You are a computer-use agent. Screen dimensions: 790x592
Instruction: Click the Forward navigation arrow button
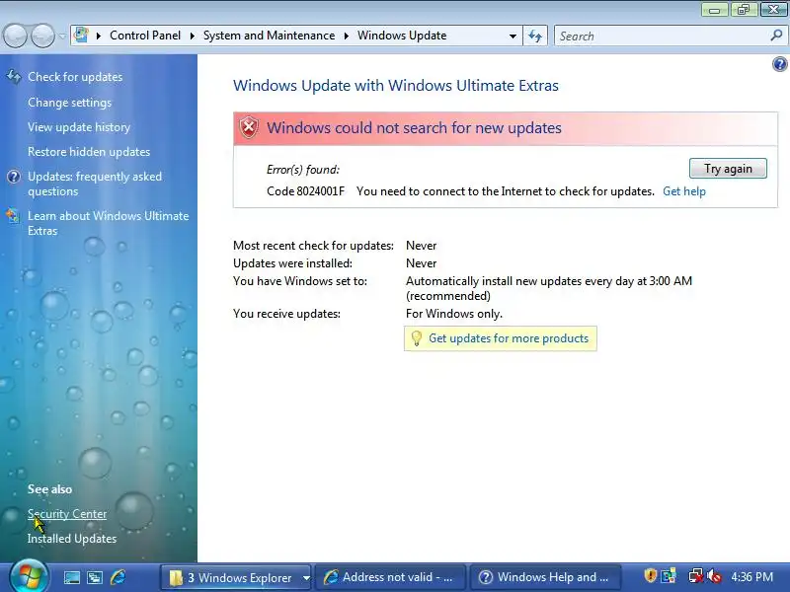pyautogui.click(x=43, y=37)
